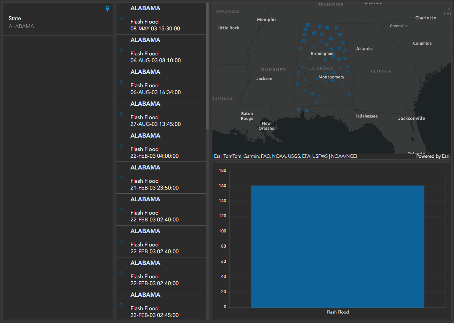Image resolution: width=454 pixels, height=323 pixels.
Task: Click the southernmost marker near the Gulf coast
Action: click(x=306, y=110)
